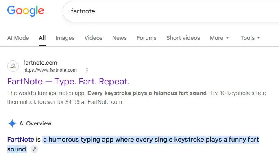Expand the More dropdown
Viewport: 279px width, 164px height.
coord(219,38)
